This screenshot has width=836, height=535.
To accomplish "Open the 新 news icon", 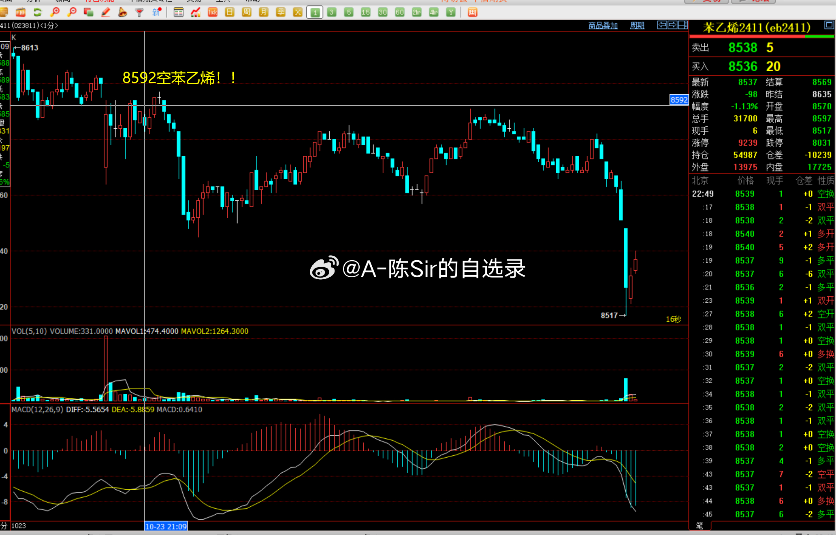I will coord(156,12).
